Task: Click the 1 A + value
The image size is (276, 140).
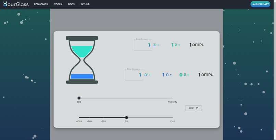Action: click(167, 75)
